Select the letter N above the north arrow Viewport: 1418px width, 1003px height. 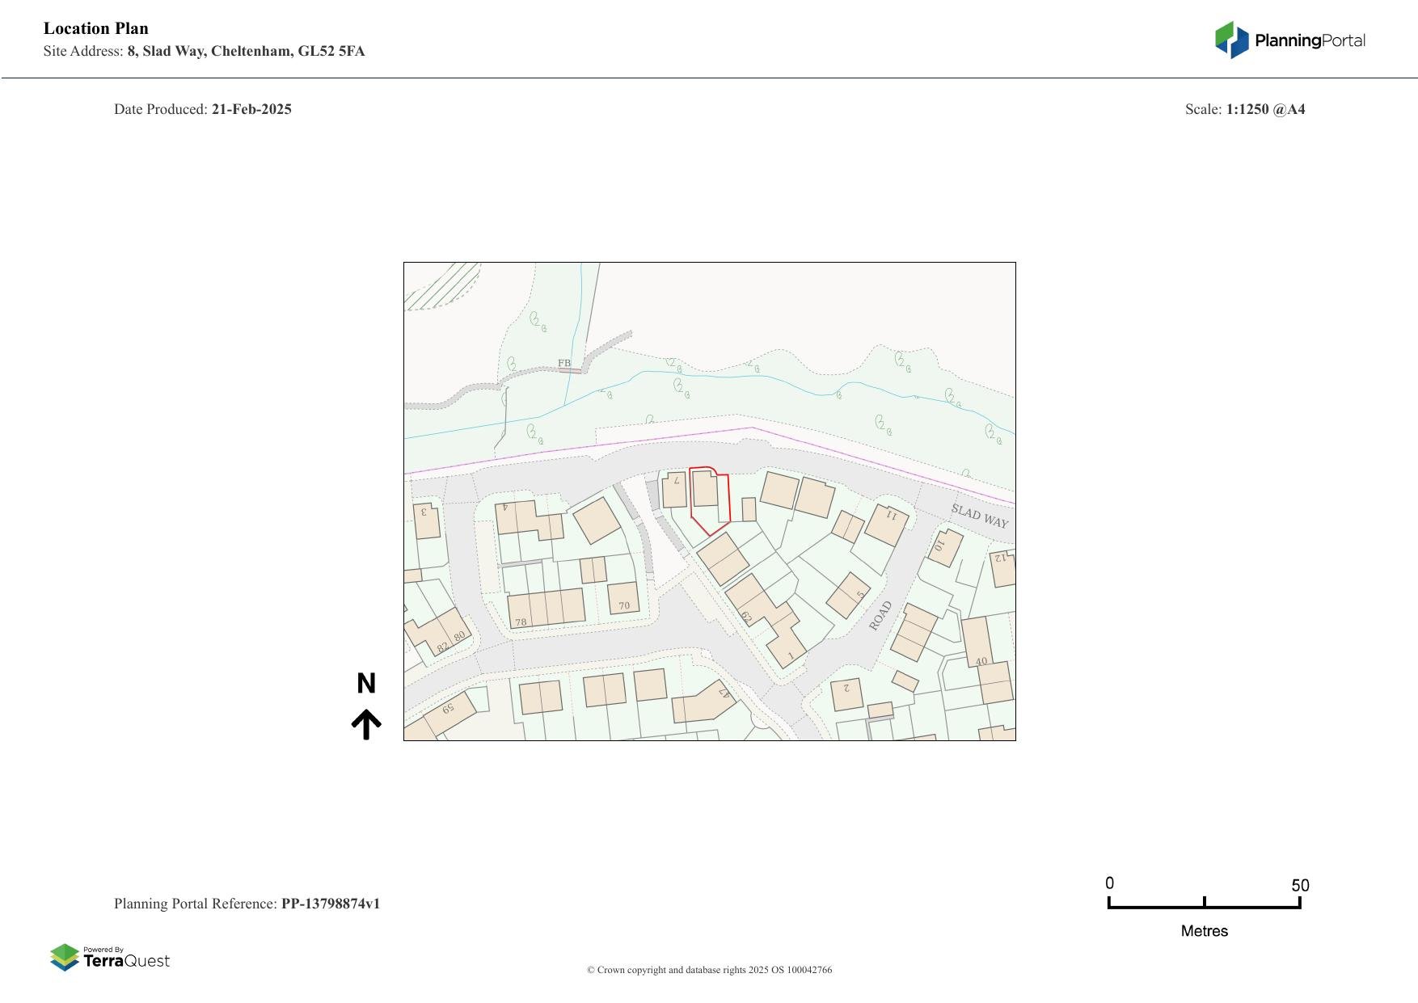pos(368,684)
